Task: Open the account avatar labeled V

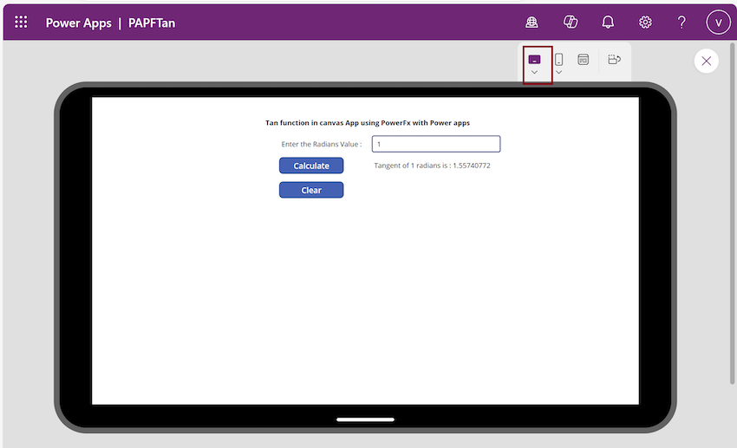Action: coord(718,22)
